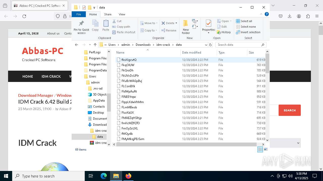Click Firefox reload page button
Viewport: 323px width, 181px height.
coord(24,16)
